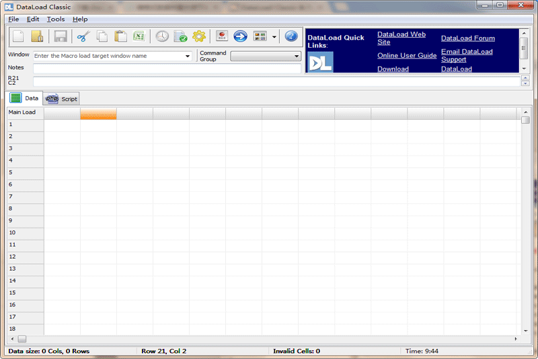Click 'Time: 9:44' status text

click(422, 351)
